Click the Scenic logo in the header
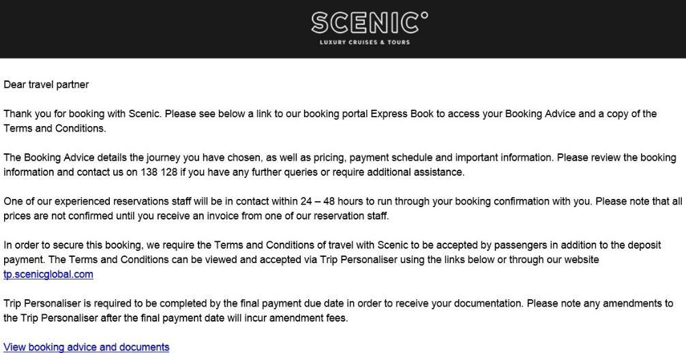This screenshot has height=353, width=686. click(x=370, y=27)
